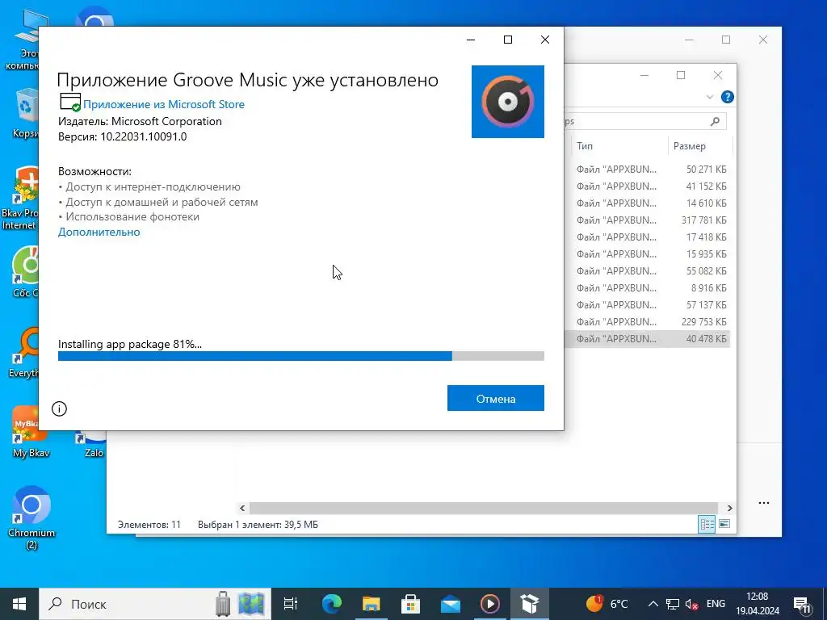827x620 pixels.
Task: Open the network icon in system tray
Action: [673, 604]
